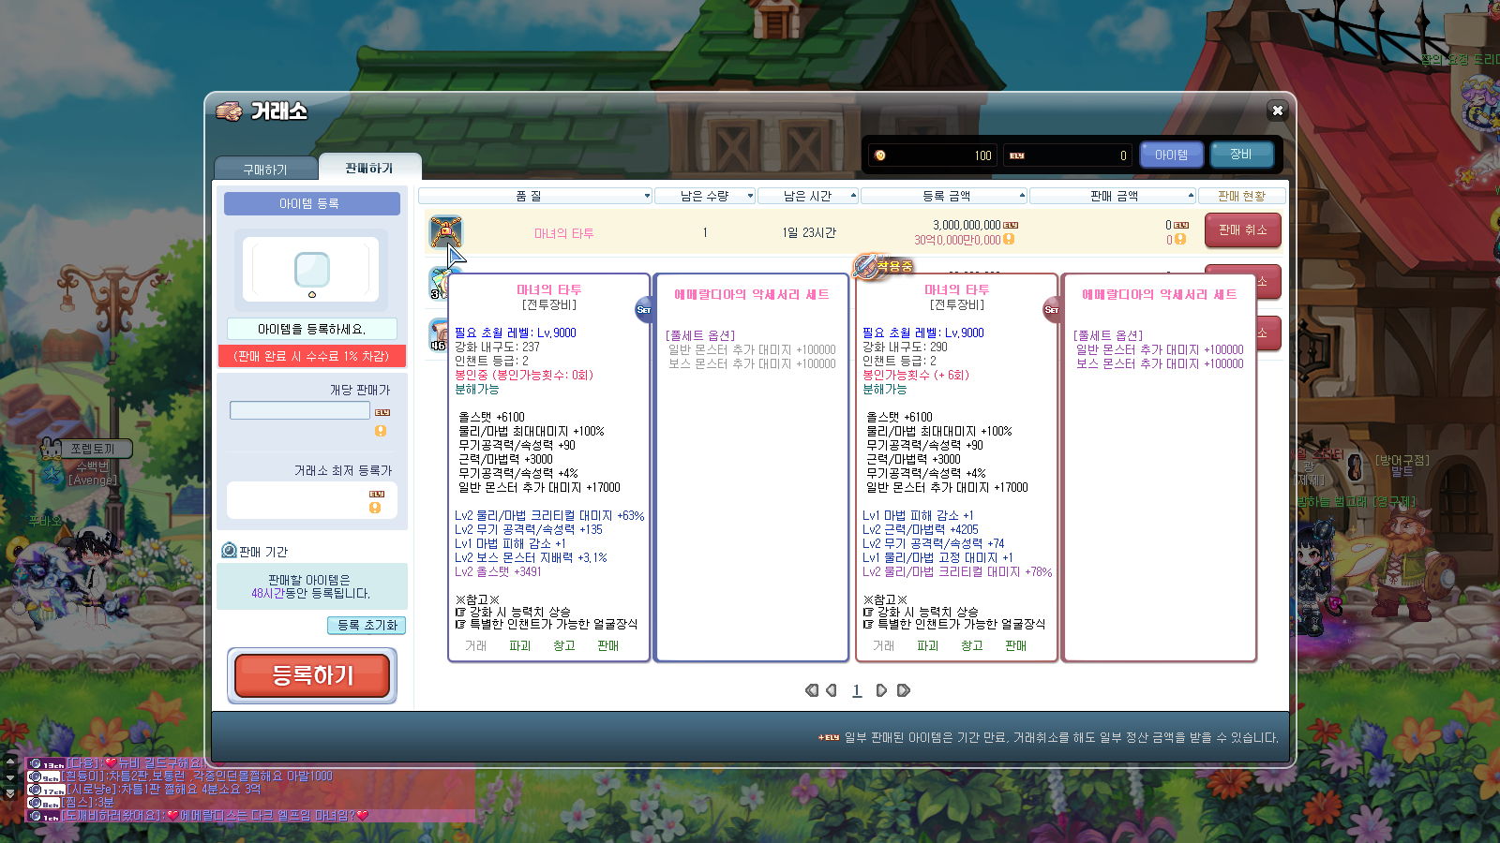Click the 13ch channel badge in chat
Image resolution: width=1500 pixels, height=843 pixels.
pyautogui.click(x=45, y=763)
